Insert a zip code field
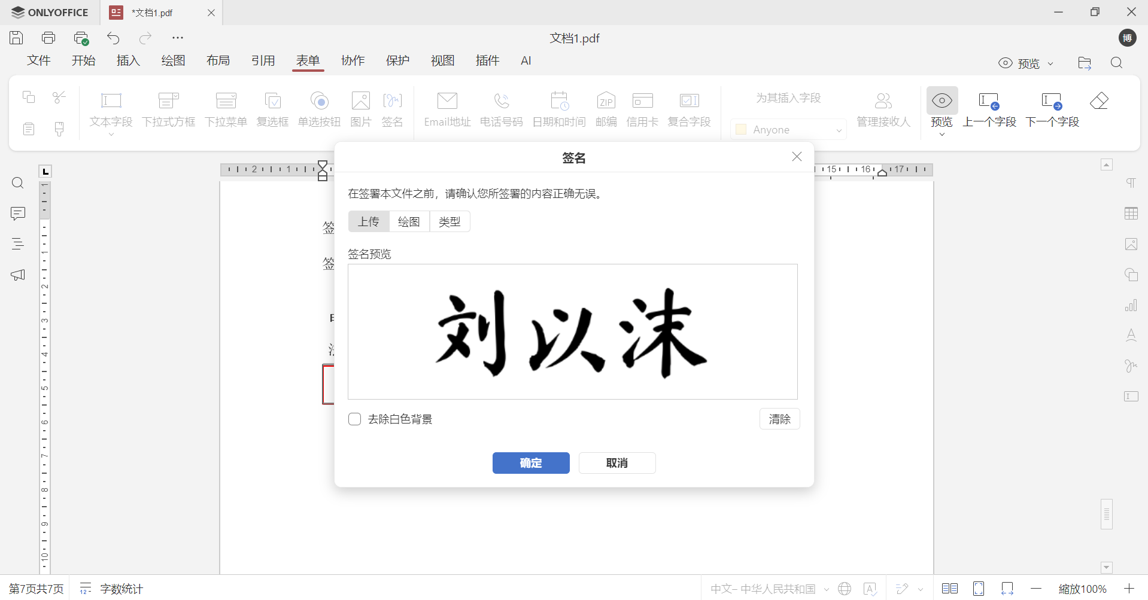The height and width of the screenshot is (600, 1148). click(x=606, y=109)
